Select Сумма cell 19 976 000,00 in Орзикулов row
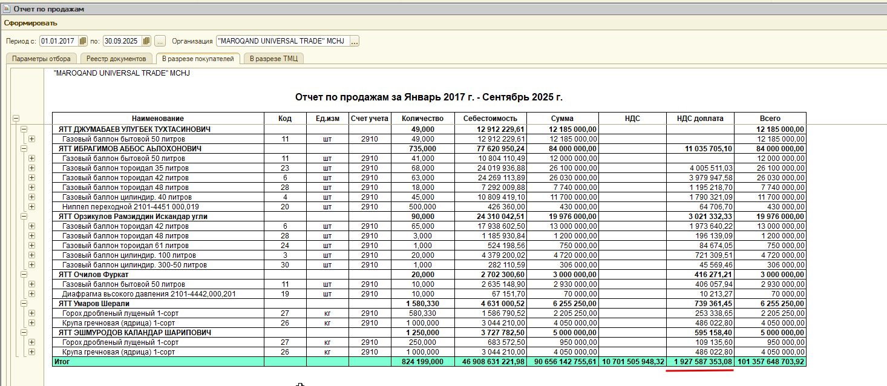This screenshot has width=887, height=386. pyautogui.click(x=563, y=216)
